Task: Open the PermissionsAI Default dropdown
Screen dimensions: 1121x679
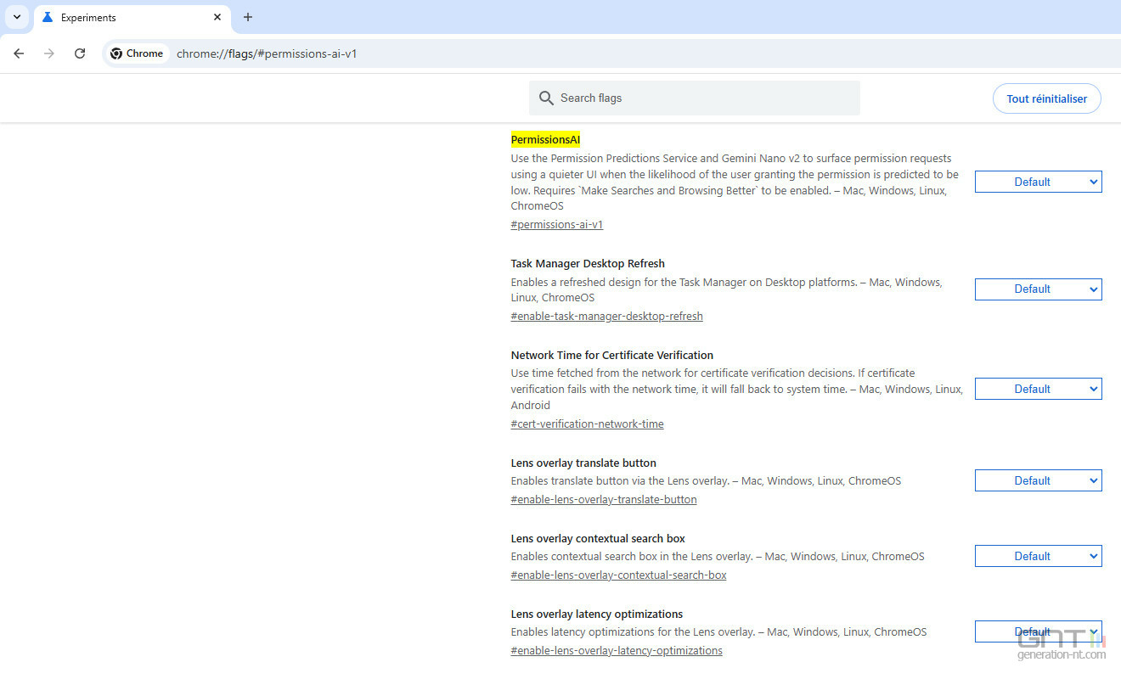Action: click(1038, 182)
